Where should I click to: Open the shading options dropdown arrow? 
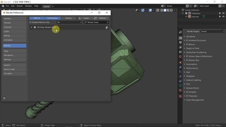(x=174, y=10)
